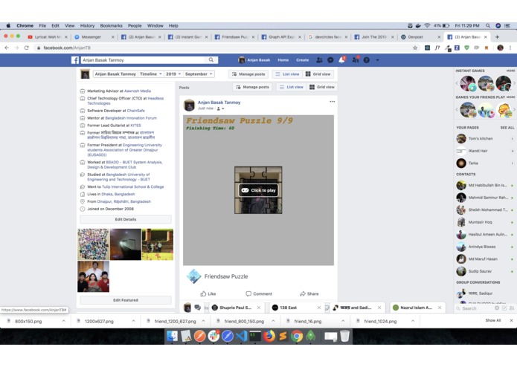Expand the friend_1024.png download options arrow
This screenshot has height=367, width=517.
point(413,321)
